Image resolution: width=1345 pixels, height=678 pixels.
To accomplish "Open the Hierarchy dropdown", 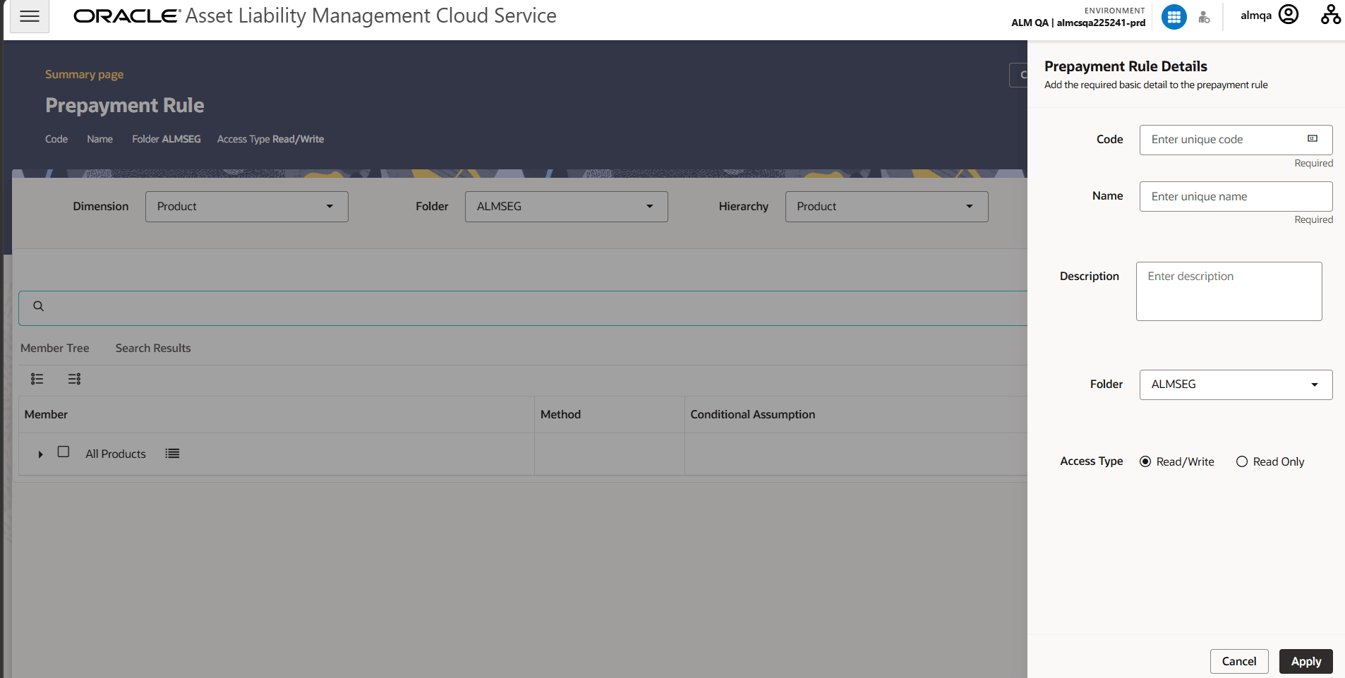I will (887, 207).
